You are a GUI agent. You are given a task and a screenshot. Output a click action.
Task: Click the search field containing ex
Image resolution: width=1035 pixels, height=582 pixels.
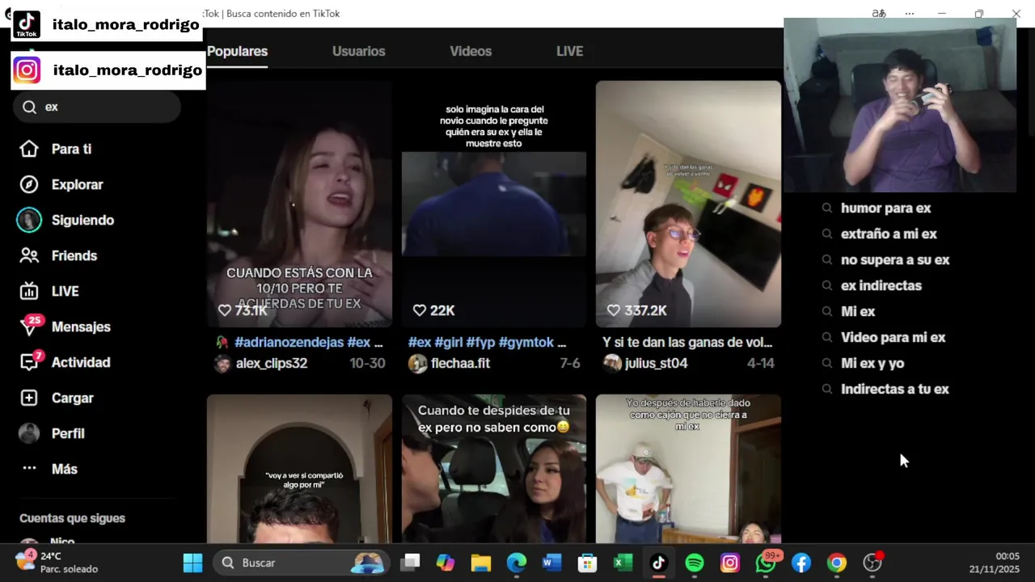pyautogui.click(x=97, y=107)
